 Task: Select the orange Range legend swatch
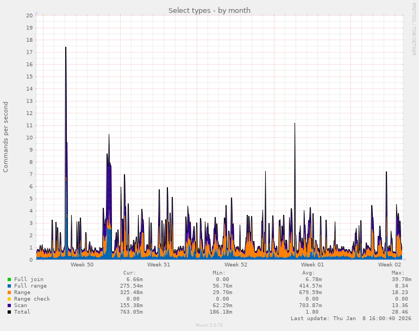pyautogui.click(x=9, y=292)
